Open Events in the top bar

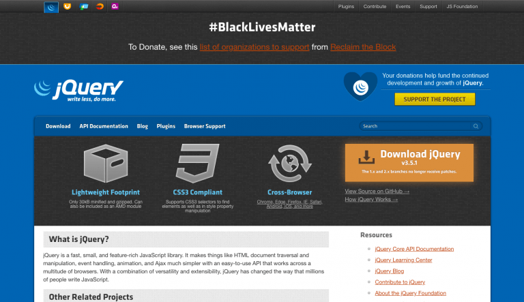point(403,6)
